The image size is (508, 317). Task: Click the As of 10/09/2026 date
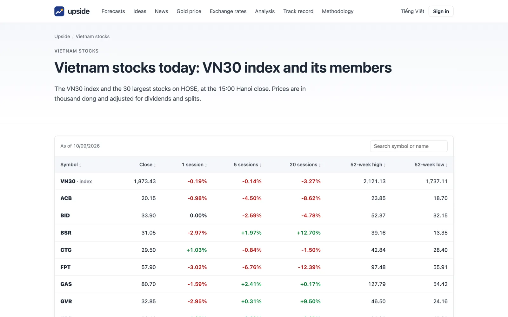point(80,146)
